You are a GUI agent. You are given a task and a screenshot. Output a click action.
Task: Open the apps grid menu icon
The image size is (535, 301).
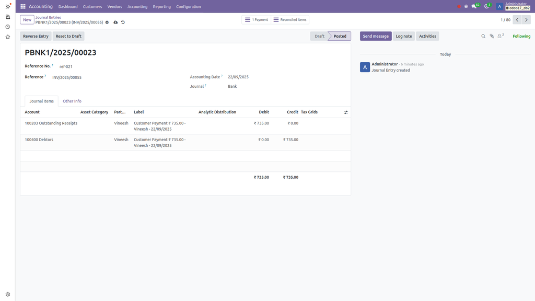click(23, 6)
